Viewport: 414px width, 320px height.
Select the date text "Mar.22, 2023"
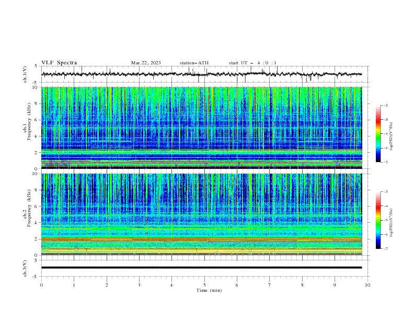146,63
